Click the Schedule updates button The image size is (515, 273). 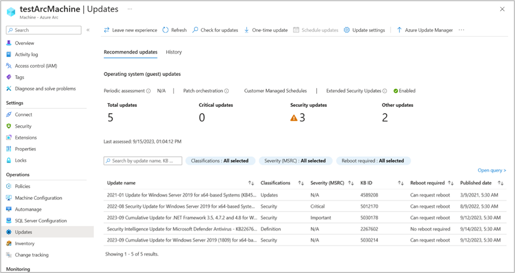(x=316, y=30)
